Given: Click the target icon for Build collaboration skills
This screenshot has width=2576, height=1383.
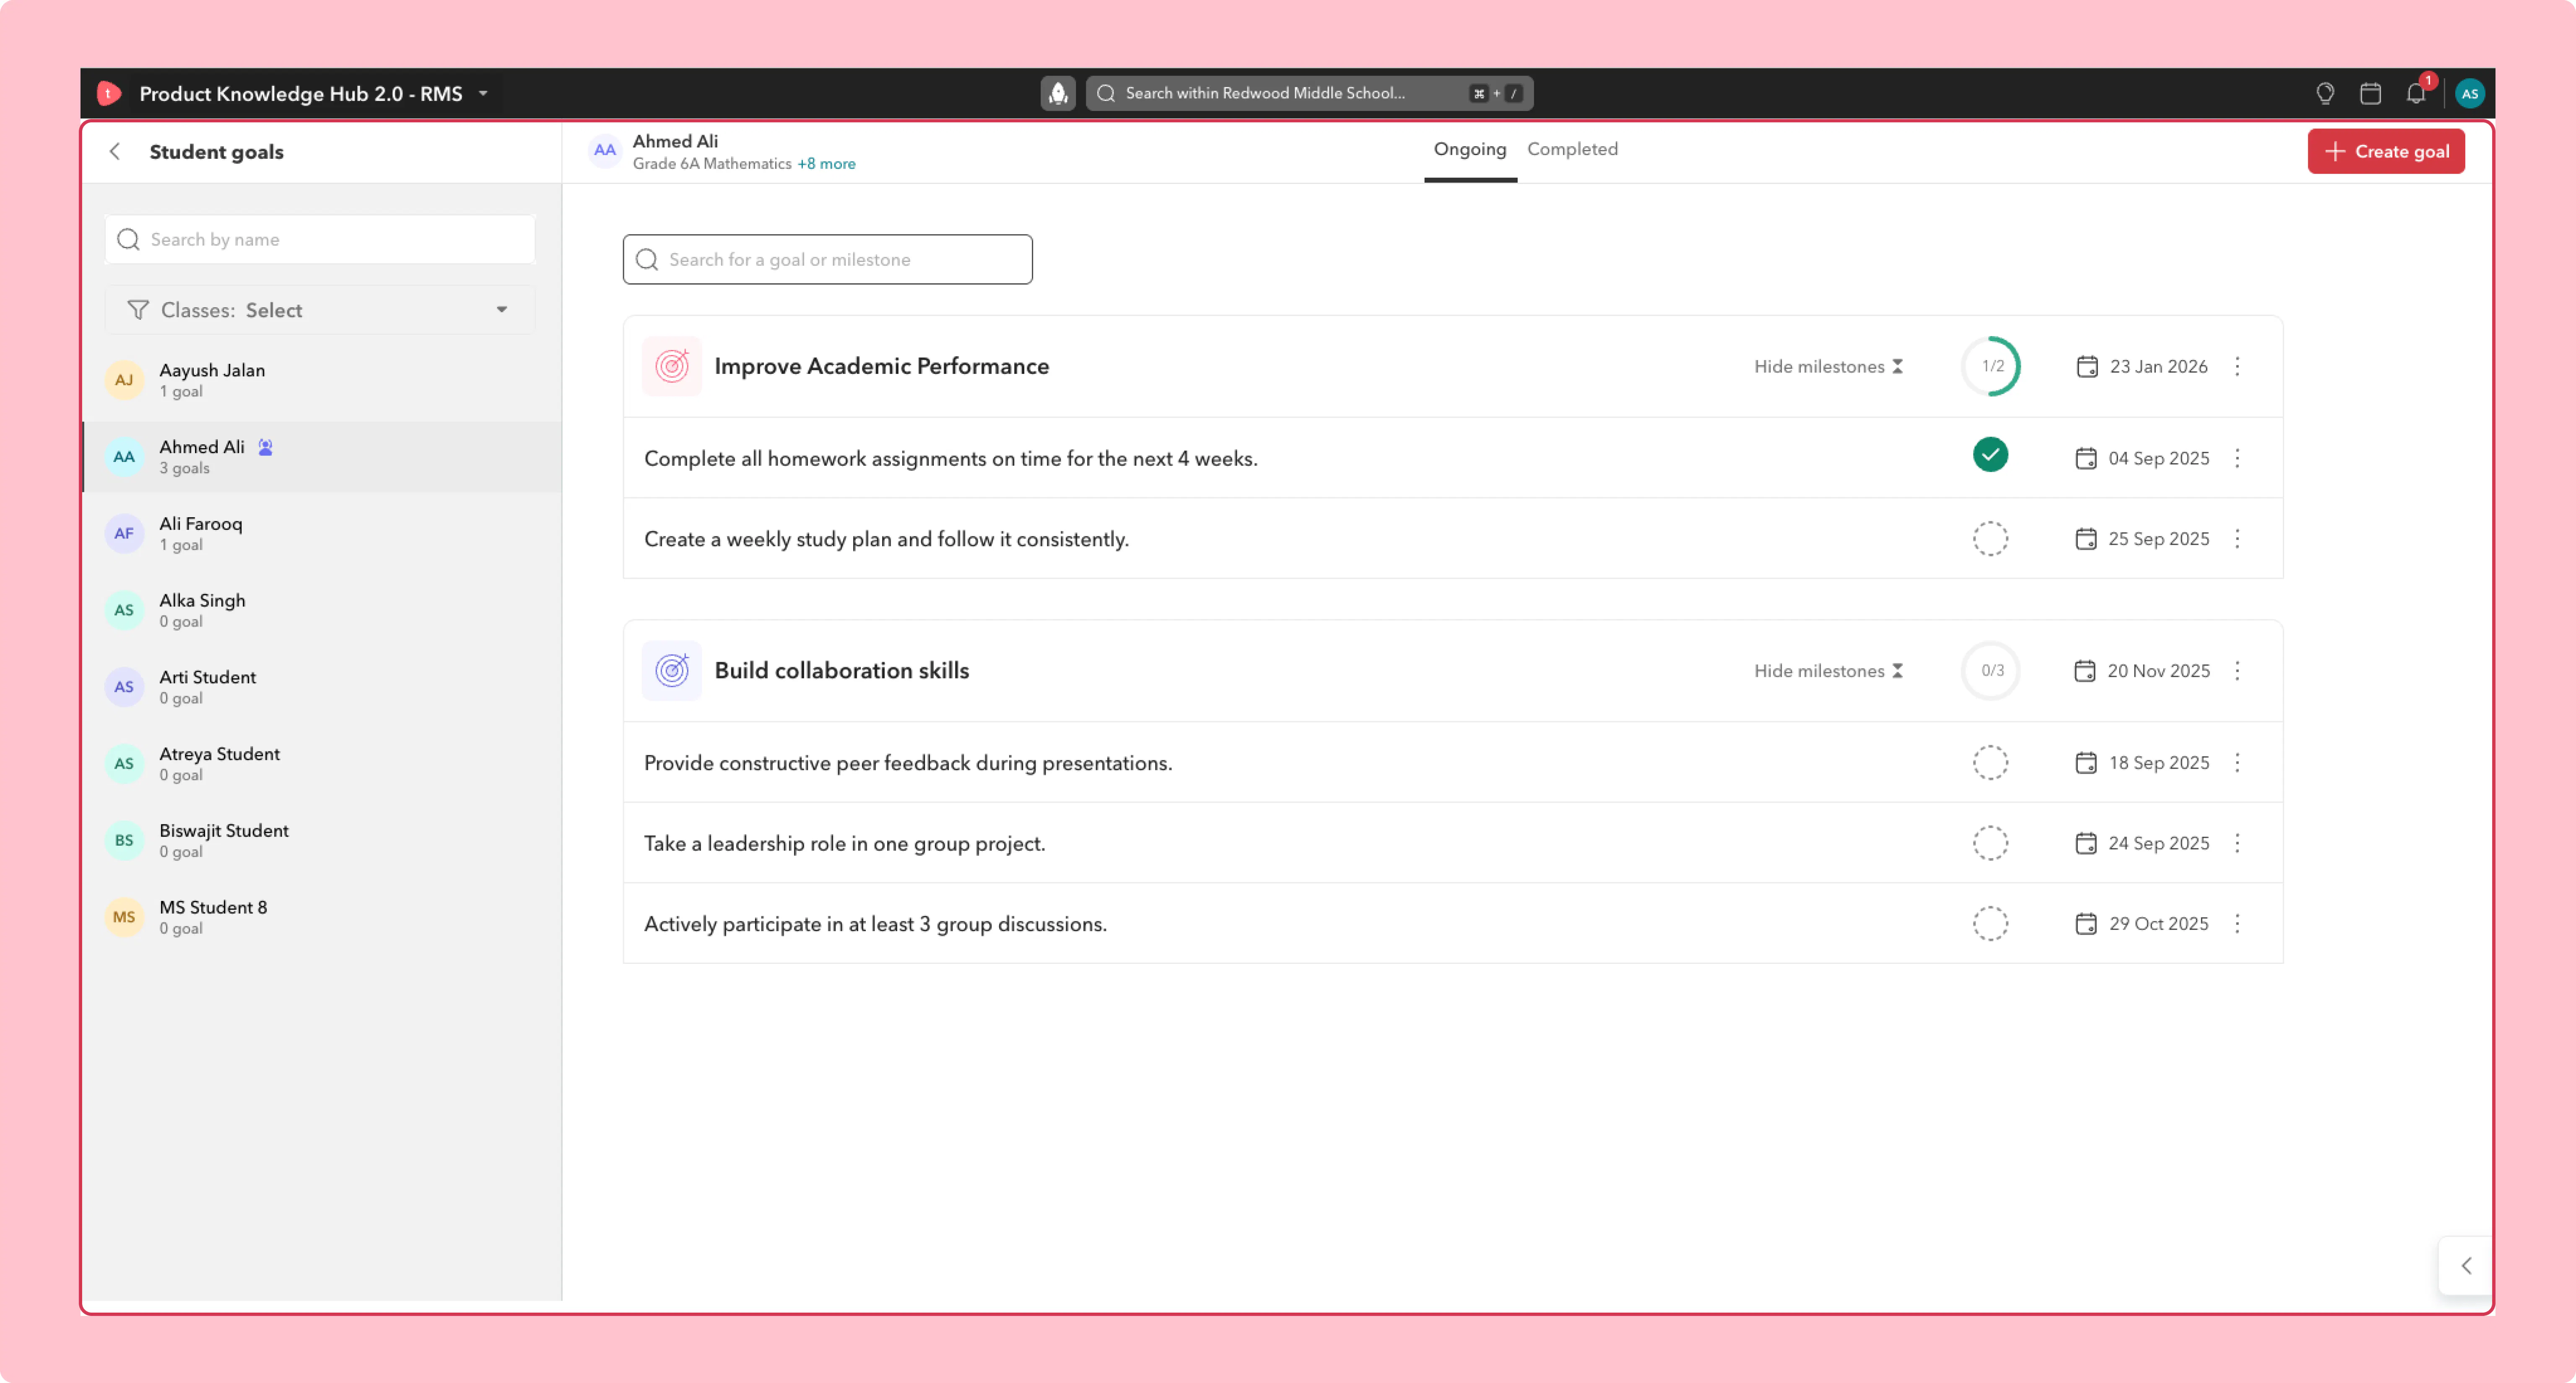Looking at the screenshot, I should (672, 671).
